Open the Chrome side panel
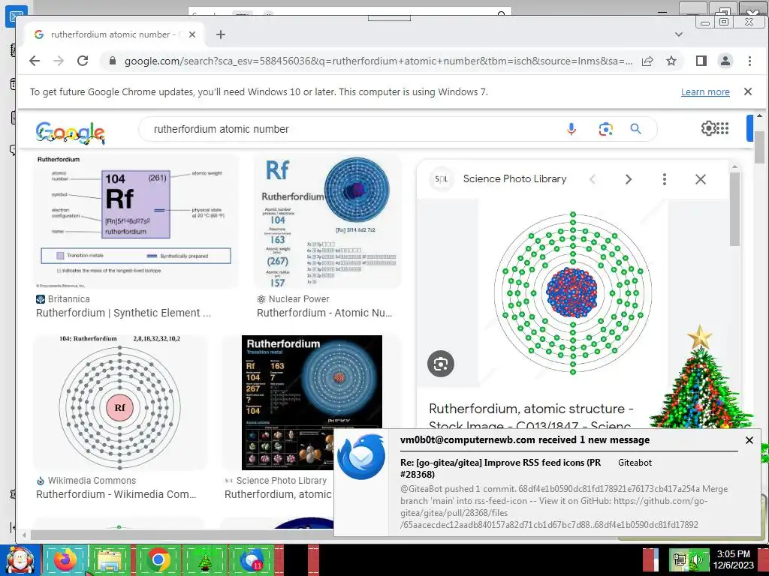Screen dimensions: 769x576 701,61
